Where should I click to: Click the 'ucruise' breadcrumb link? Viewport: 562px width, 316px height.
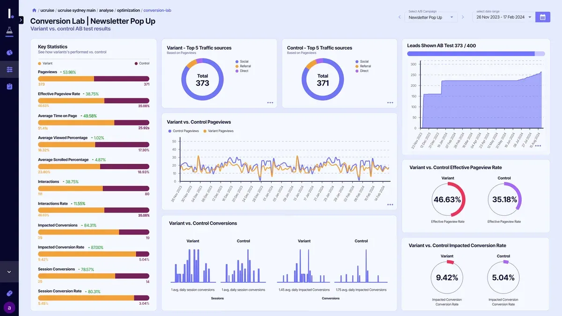47,10
